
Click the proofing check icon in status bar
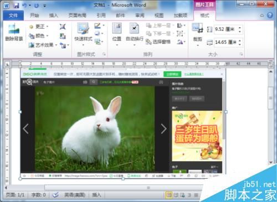click(x=55, y=195)
